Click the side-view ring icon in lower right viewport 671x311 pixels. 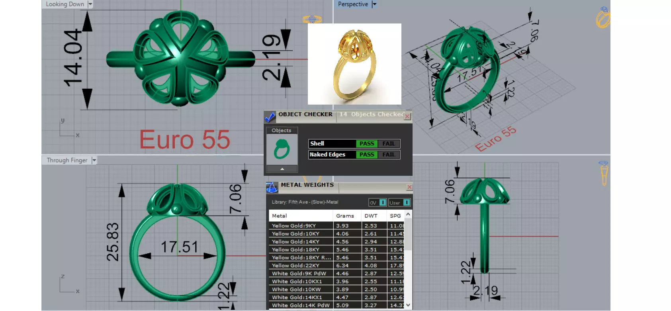pos(604,173)
